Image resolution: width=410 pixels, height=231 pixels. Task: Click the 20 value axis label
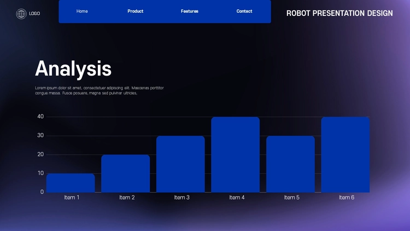point(40,154)
